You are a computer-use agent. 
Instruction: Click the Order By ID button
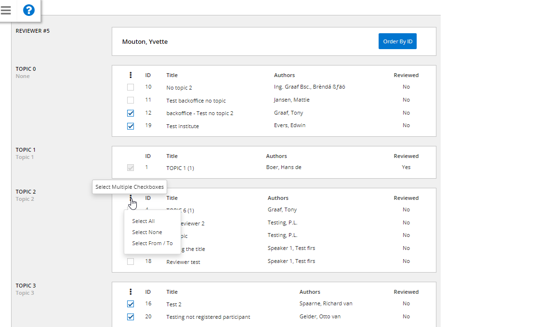tap(397, 41)
